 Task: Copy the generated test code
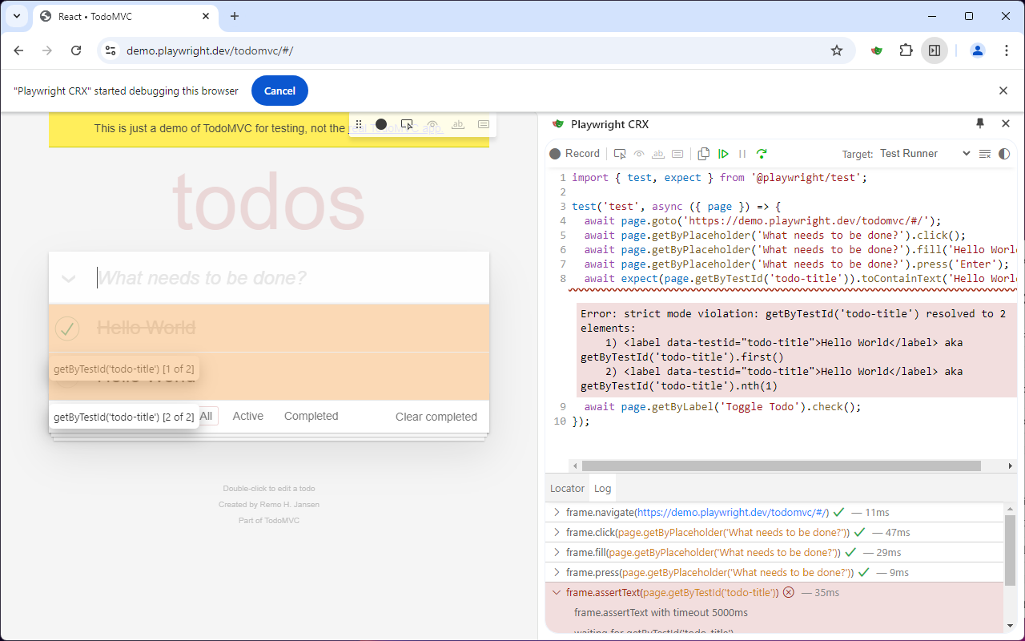tap(704, 154)
